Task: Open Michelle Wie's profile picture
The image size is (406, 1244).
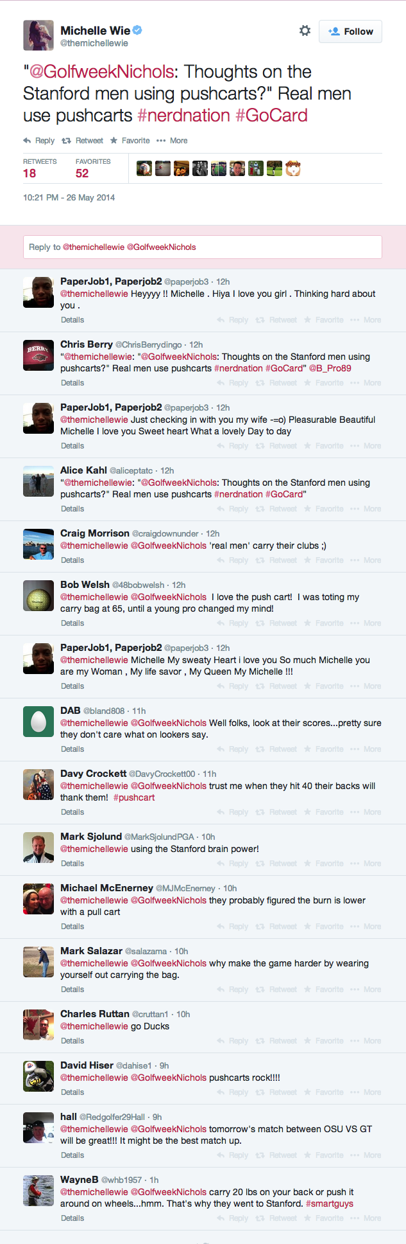Action: 38,35
